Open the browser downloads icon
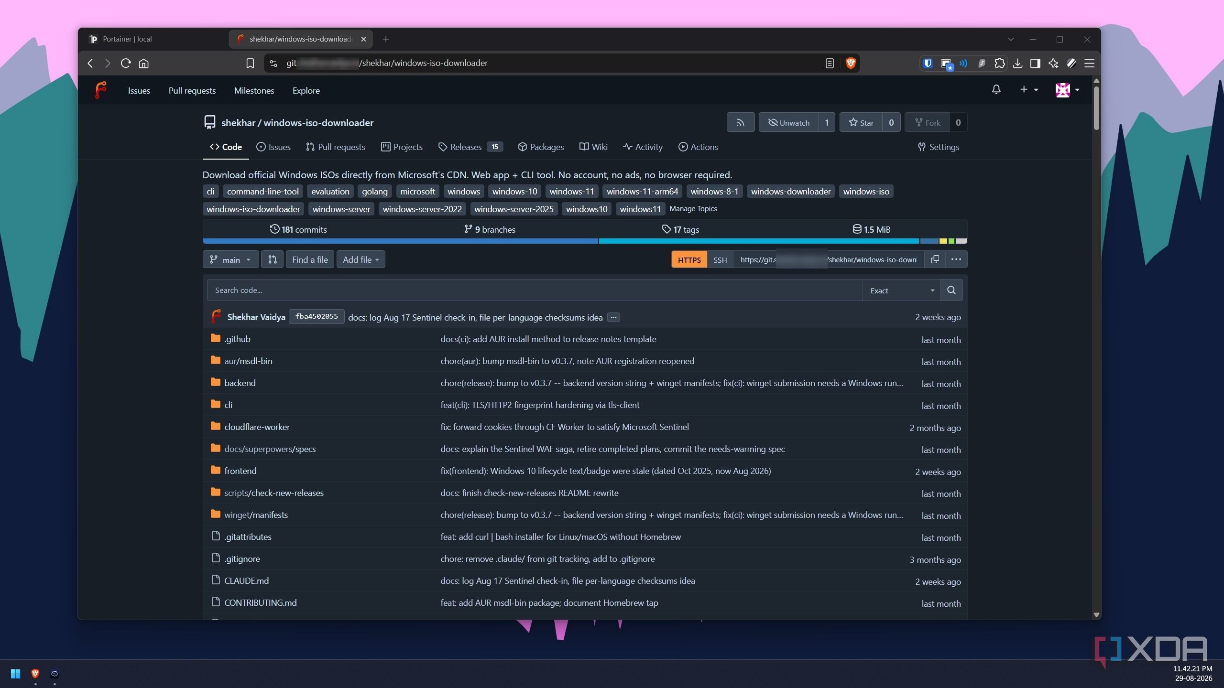This screenshot has height=688, width=1224. tap(1017, 63)
